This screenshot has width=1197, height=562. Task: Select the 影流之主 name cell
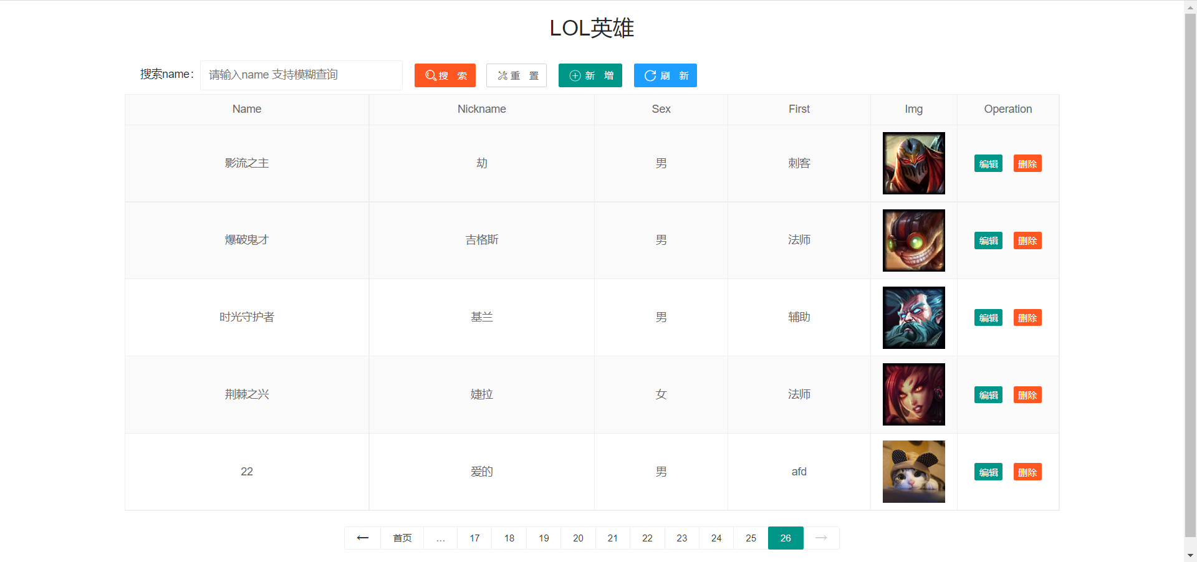[x=247, y=163]
